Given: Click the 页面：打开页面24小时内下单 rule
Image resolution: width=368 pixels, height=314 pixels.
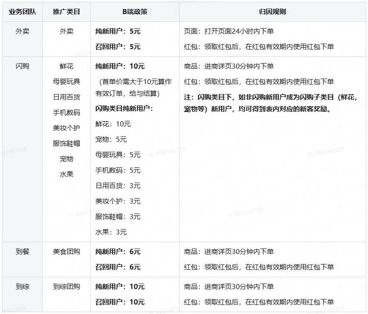Looking at the screenshot, I should pyautogui.click(x=229, y=31).
